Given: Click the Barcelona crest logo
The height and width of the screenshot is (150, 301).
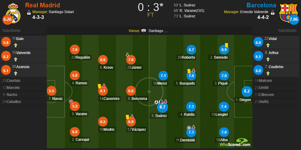Looking at the screenshot, I should click(288, 13).
